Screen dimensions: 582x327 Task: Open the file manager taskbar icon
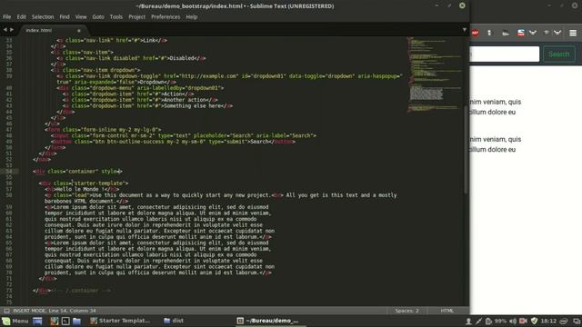tap(76, 321)
